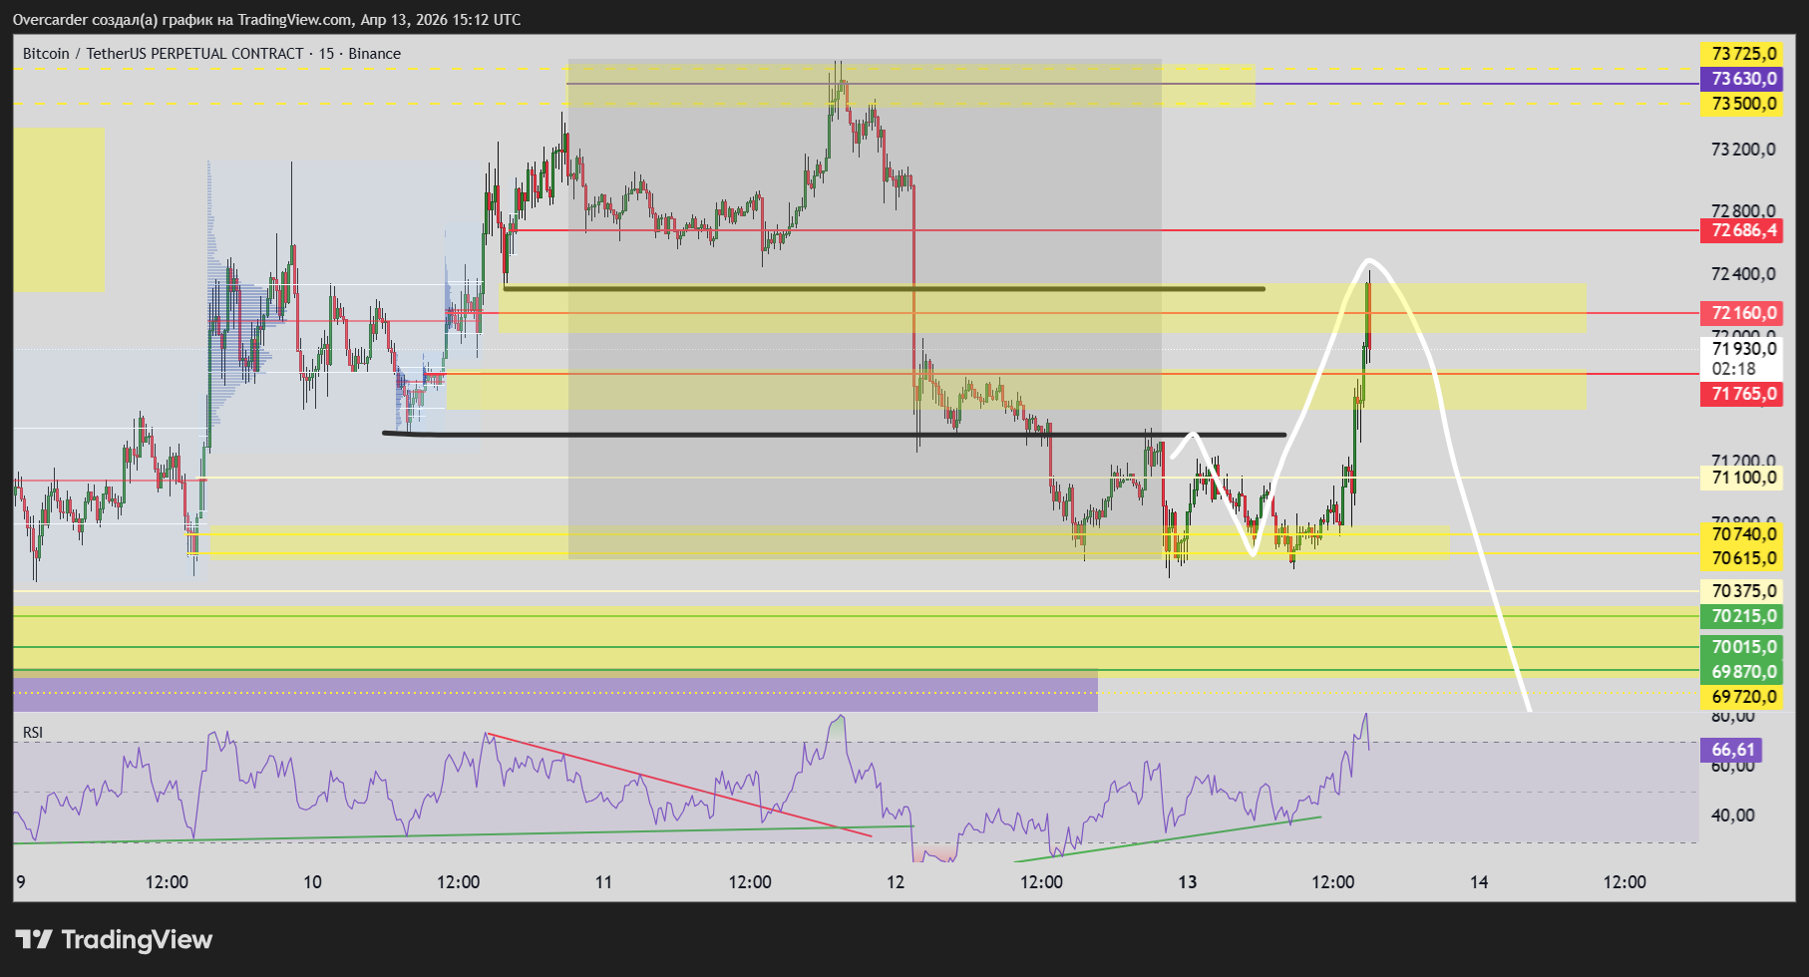Image resolution: width=1809 pixels, height=977 pixels.
Task: Click the 12:00 time label after date 14
Action: point(1625,882)
